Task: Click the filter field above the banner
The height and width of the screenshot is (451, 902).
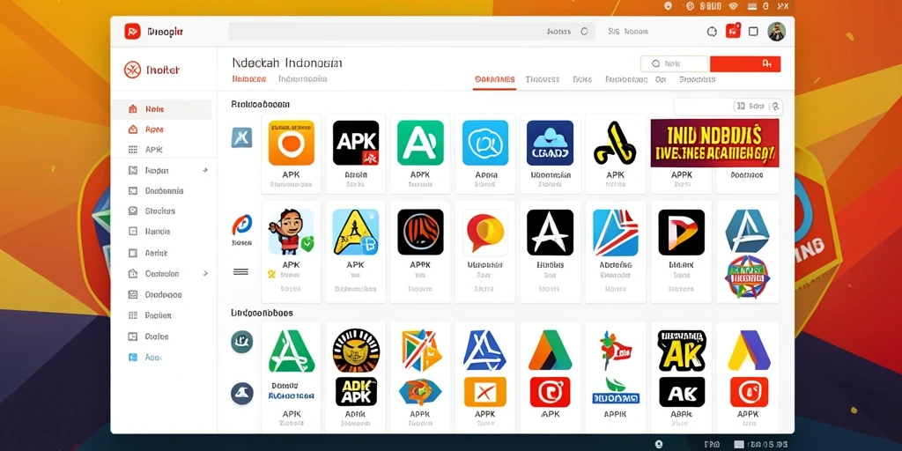Action: [x=728, y=106]
